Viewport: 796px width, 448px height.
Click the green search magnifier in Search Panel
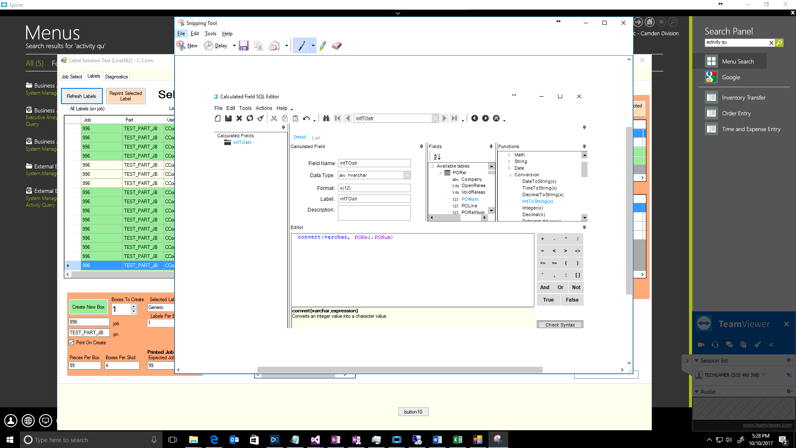779,42
